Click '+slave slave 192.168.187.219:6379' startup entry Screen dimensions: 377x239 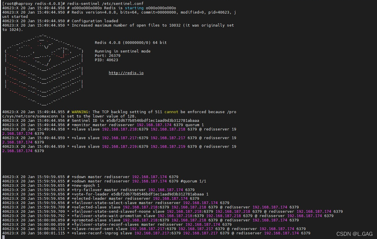click(x=119, y=149)
